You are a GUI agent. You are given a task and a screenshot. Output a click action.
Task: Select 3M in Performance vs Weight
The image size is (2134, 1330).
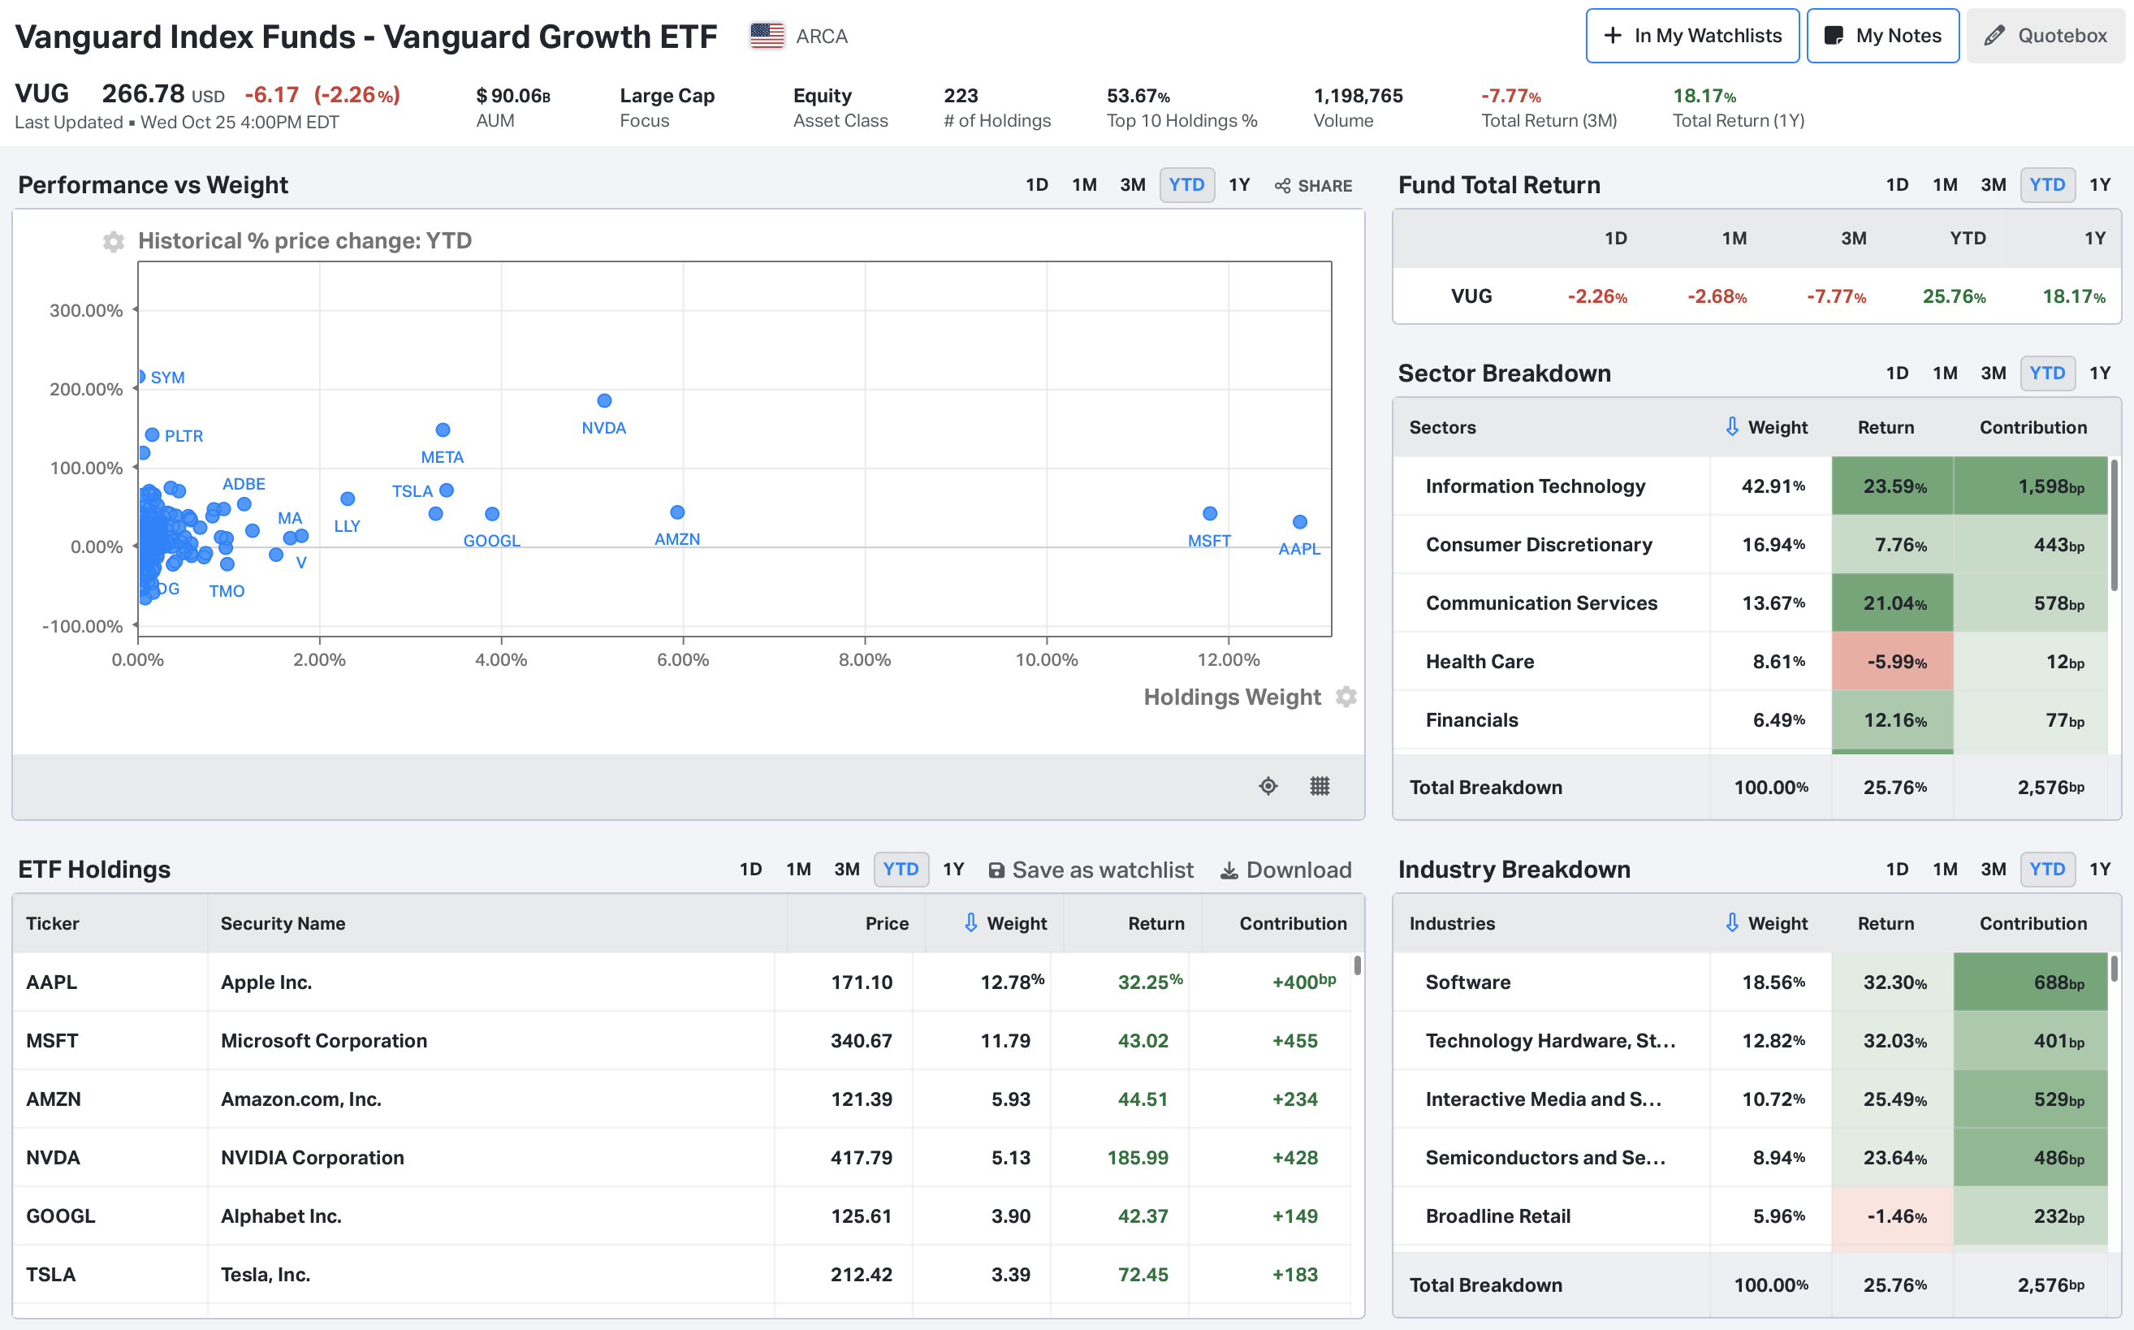click(1132, 185)
